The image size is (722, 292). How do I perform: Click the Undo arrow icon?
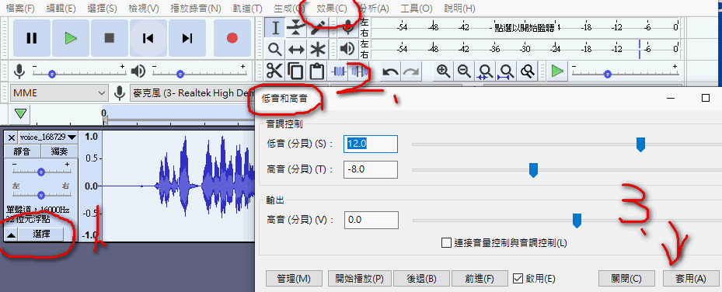click(x=391, y=71)
